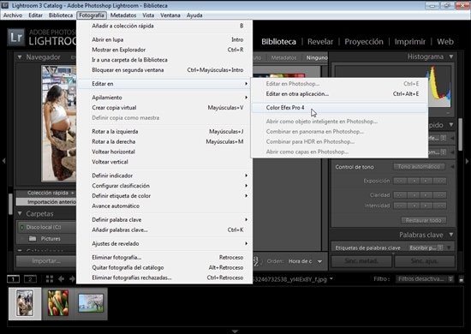Select woman photo thumbnail in filmstrip
This screenshot has width=471, height=334.
[25, 303]
